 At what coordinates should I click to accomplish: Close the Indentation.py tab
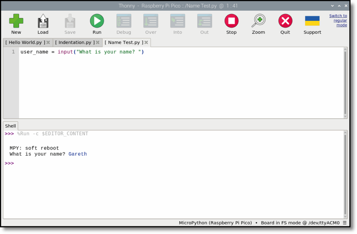click(97, 42)
